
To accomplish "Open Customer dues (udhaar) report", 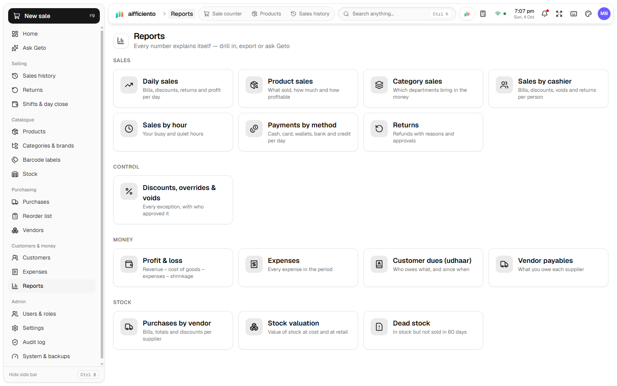I will tap(423, 268).
